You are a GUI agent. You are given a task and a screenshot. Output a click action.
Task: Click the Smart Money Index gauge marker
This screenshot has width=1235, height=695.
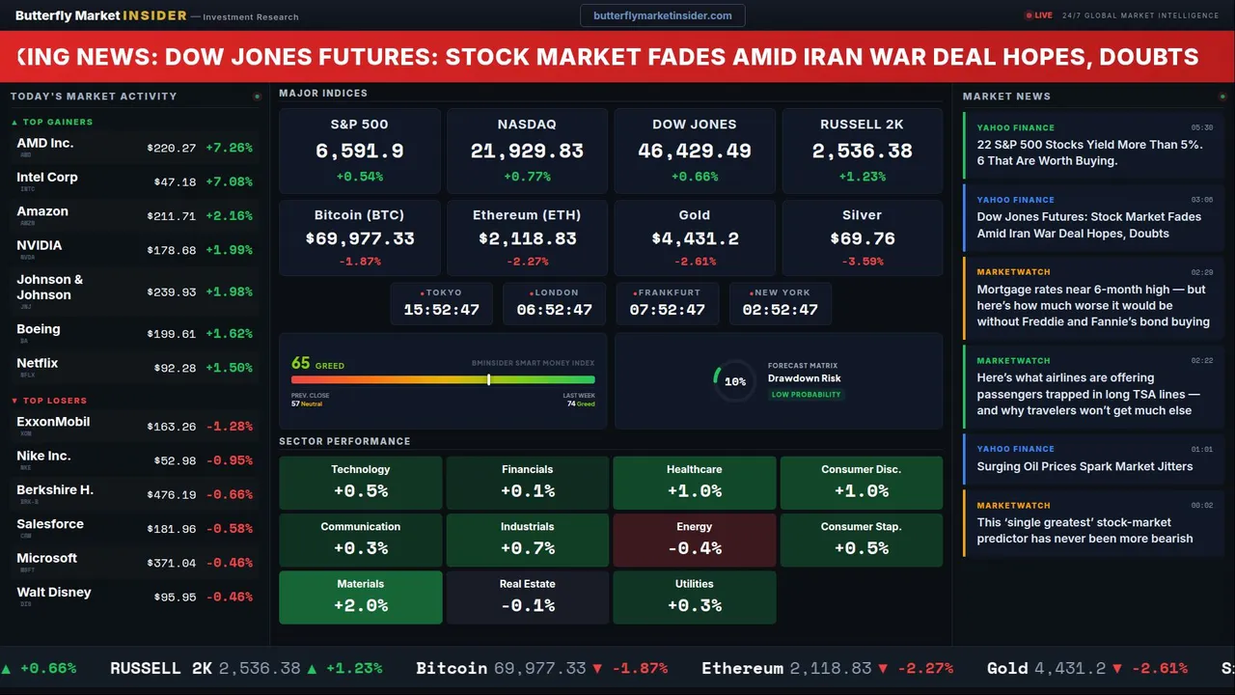489,379
